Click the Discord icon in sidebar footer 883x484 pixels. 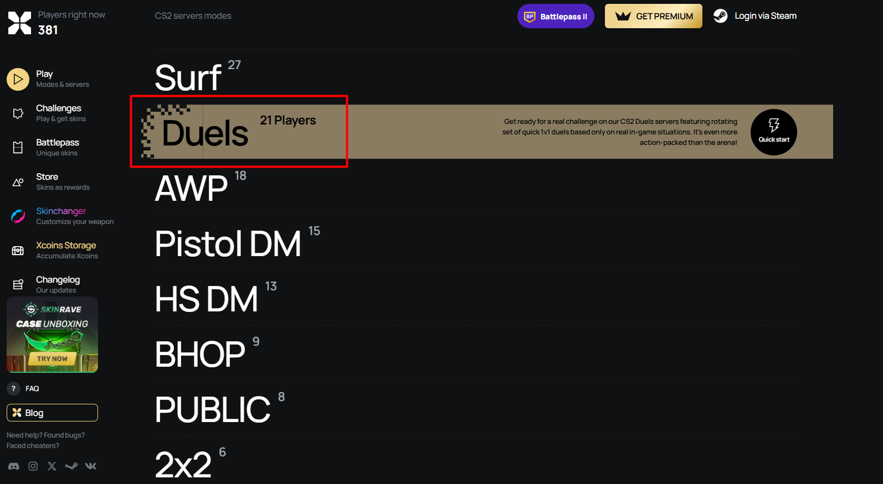coord(14,466)
